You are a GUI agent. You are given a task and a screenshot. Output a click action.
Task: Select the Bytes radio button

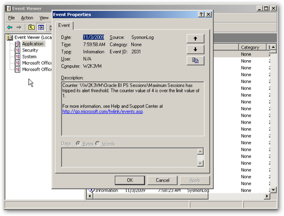tap(78, 143)
